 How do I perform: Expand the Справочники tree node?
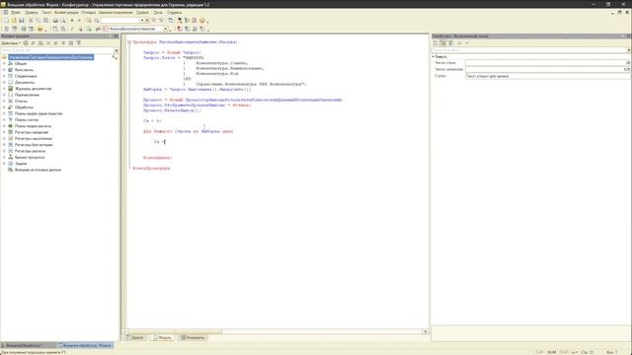click(4, 76)
